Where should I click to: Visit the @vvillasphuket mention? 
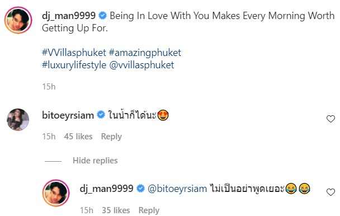[x=141, y=65]
